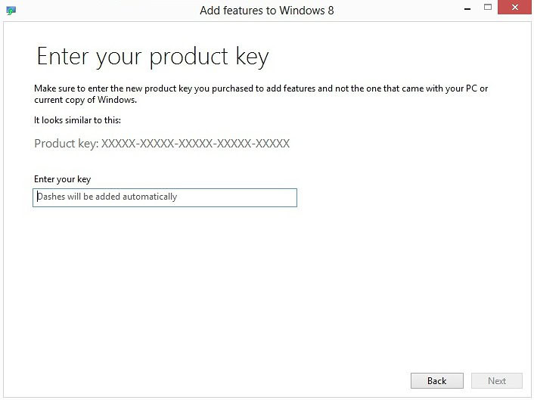Click the Windows Anytime Upgrade title icon
The height and width of the screenshot is (400, 534).
pyautogui.click(x=11, y=11)
